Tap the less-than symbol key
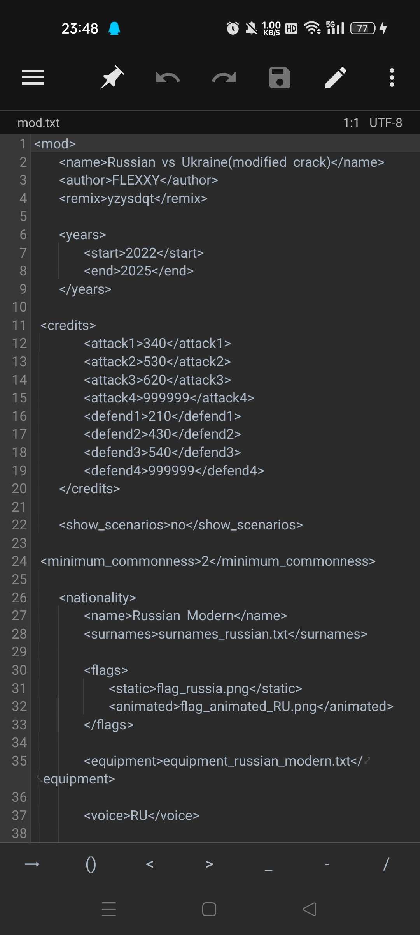420x935 pixels. 150,864
